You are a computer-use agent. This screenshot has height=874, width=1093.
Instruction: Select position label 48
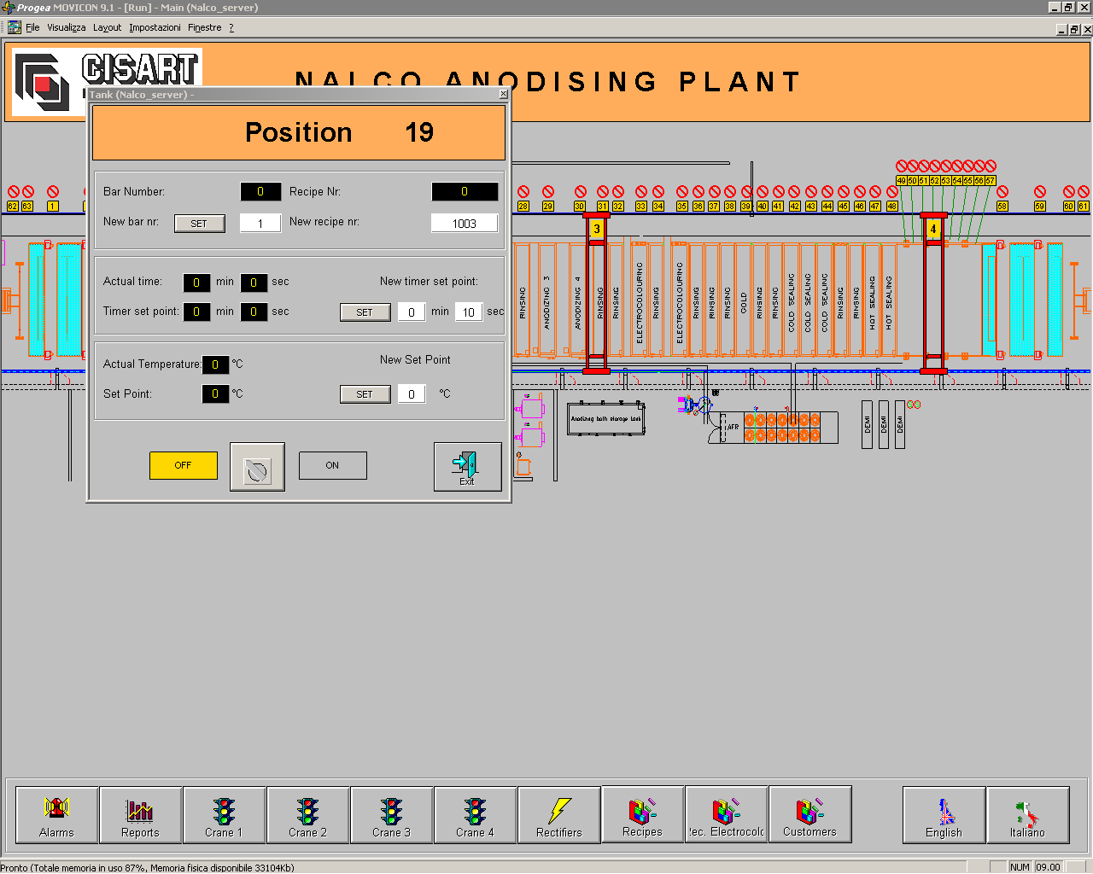click(891, 207)
